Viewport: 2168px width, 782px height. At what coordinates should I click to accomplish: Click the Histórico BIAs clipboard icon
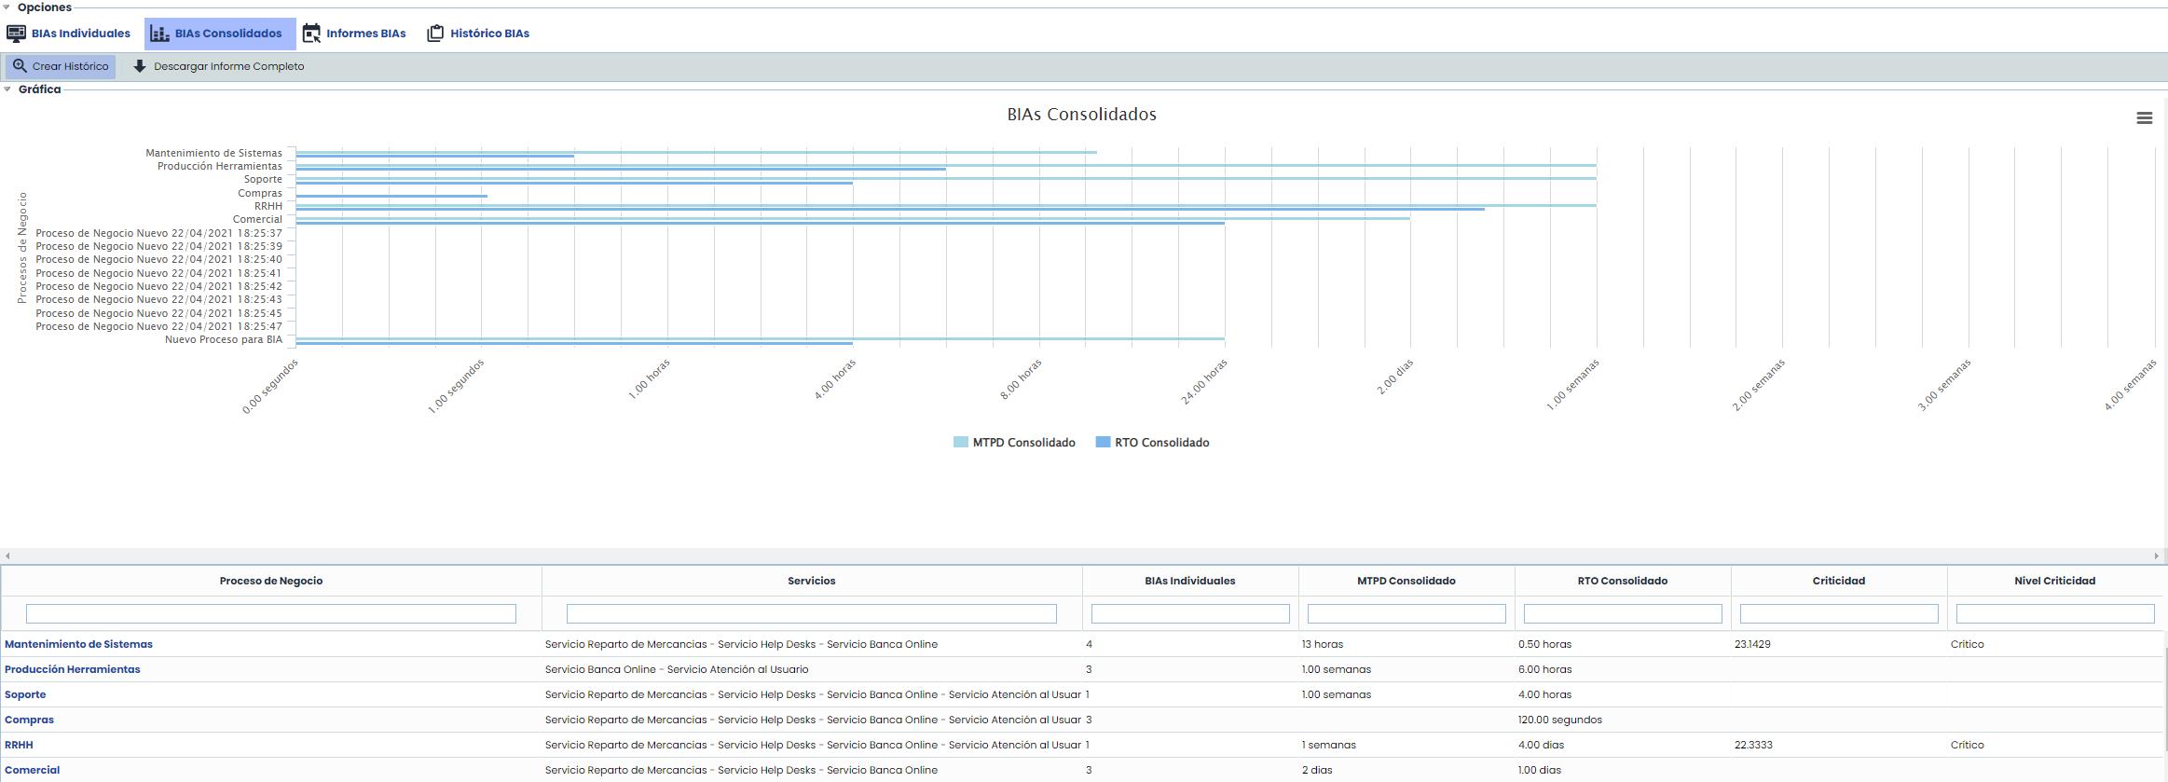[435, 34]
